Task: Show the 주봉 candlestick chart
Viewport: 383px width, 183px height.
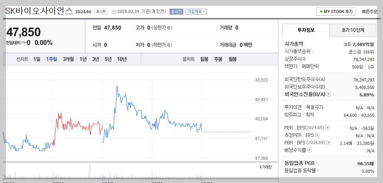Action: tap(218, 59)
